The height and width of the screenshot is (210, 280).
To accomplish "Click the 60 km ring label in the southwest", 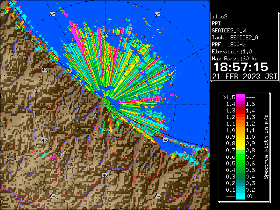I will (x=52, y=196).
